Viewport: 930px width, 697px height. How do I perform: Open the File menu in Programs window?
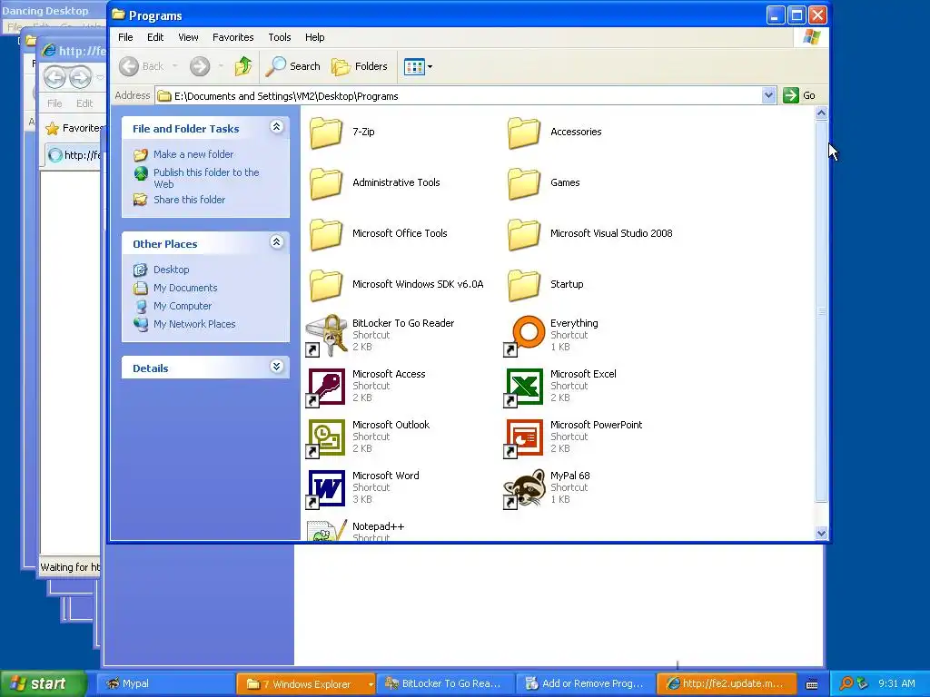coord(125,37)
